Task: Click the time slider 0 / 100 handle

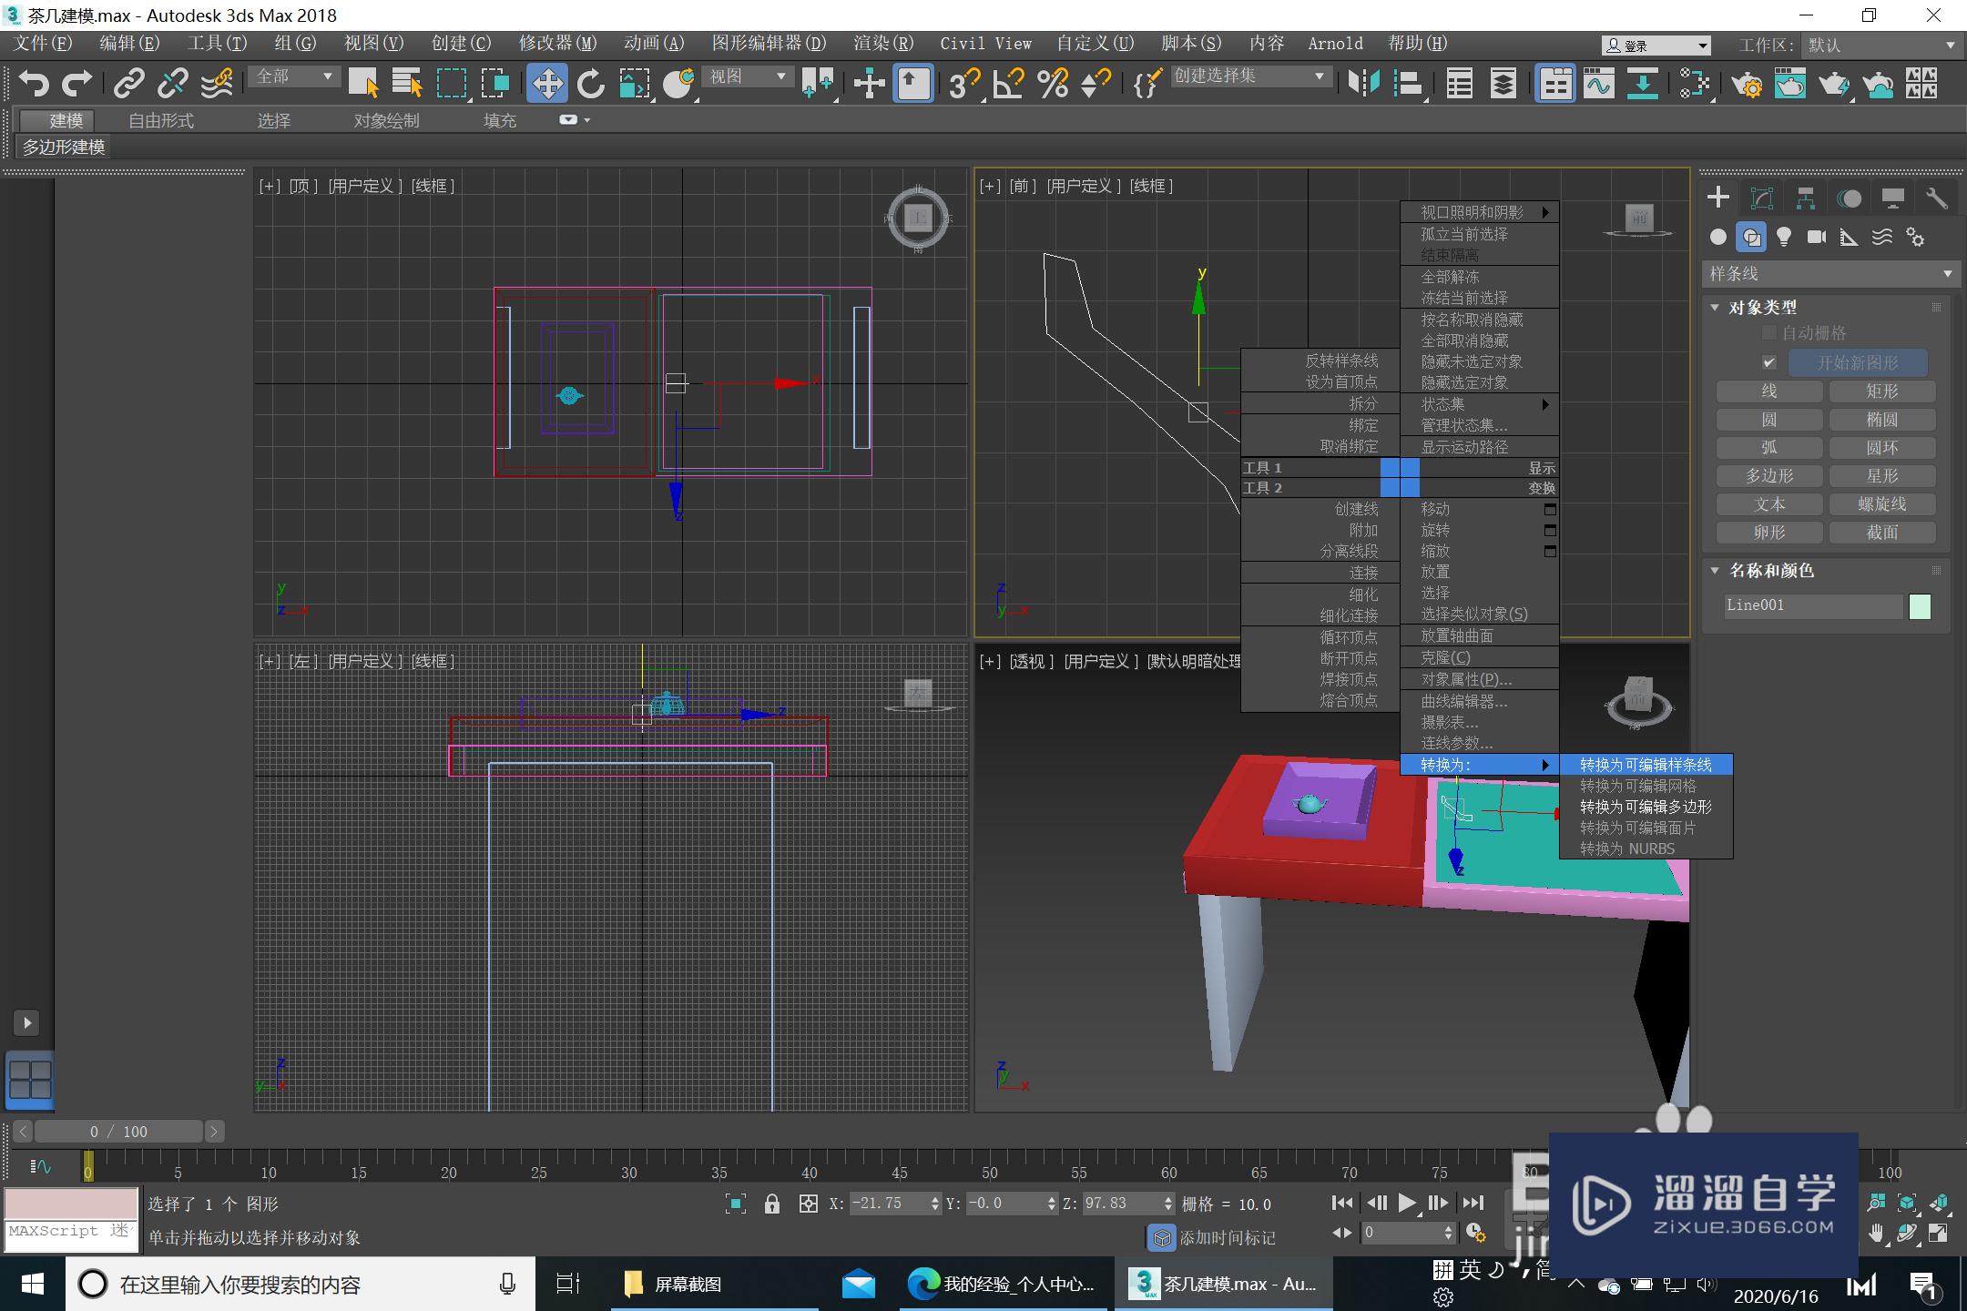Action: click(x=118, y=1132)
